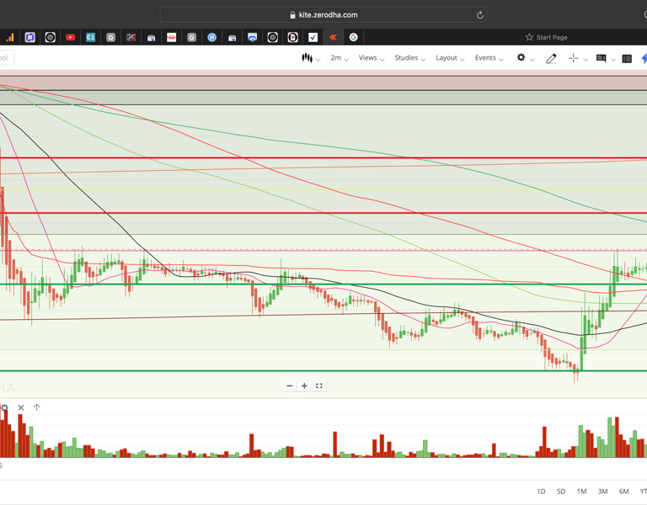Open the blue wifi-shaped bookmark icon
Image resolution: width=647 pixels, height=505 pixels.
(x=252, y=38)
